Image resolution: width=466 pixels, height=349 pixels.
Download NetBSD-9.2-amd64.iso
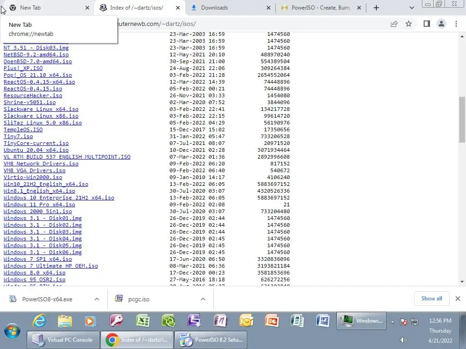[36, 55]
